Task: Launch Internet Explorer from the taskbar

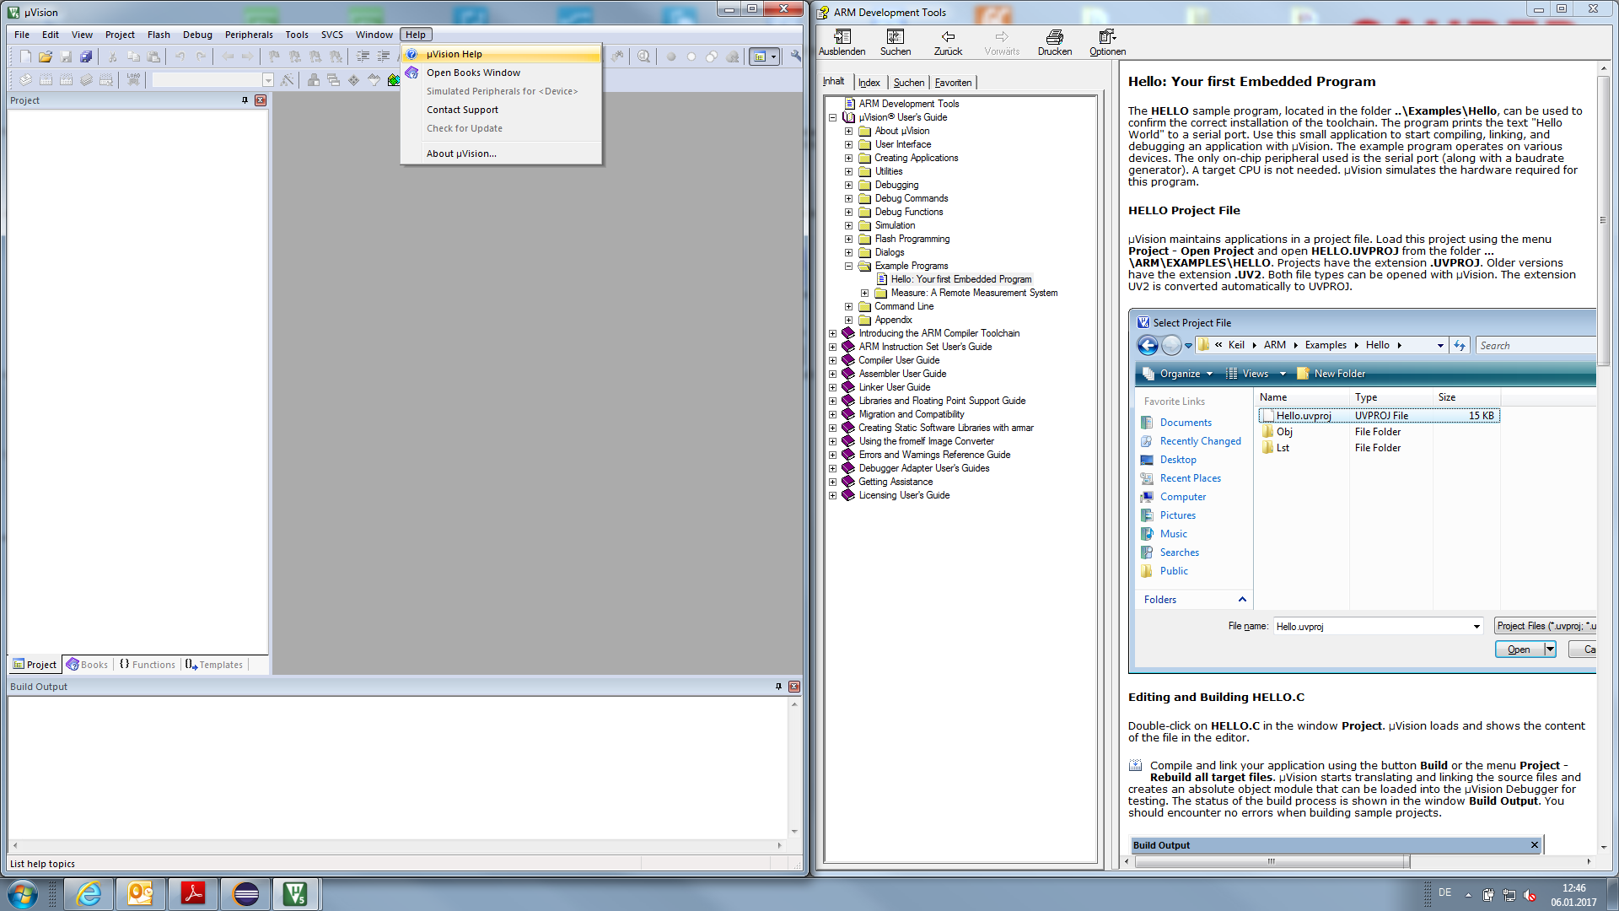Action: (89, 893)
